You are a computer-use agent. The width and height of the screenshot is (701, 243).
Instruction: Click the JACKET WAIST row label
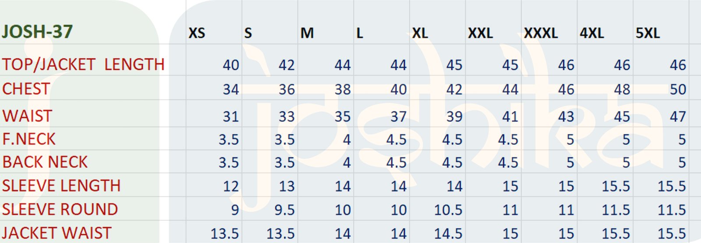(57, 233)
